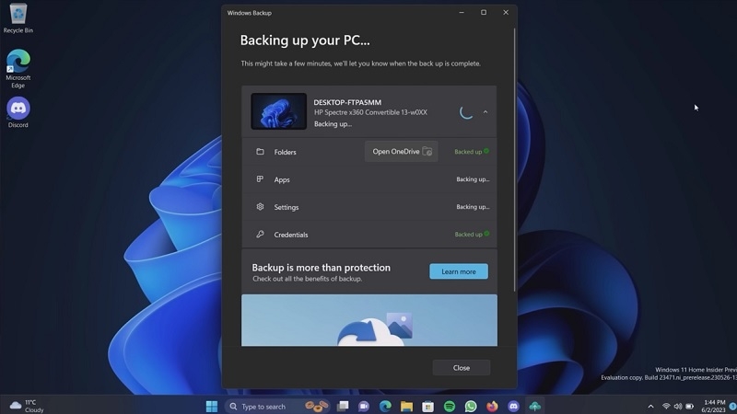Click the Folders row folder icon
This screenshot has width=737, height=414.
pyautogui.click(x=260, y=152)
